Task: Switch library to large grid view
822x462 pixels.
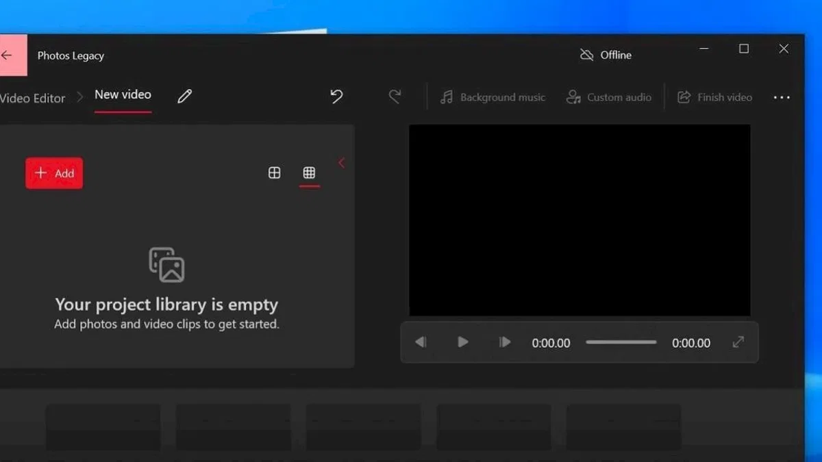Action: click(274, 173)
